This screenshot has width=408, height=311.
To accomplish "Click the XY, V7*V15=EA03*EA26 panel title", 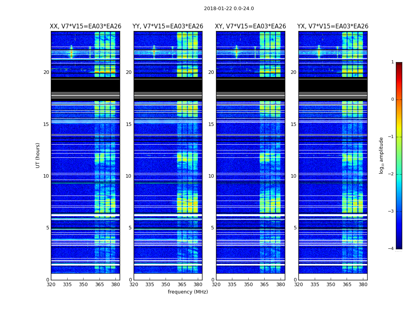I will coord(250,26).
